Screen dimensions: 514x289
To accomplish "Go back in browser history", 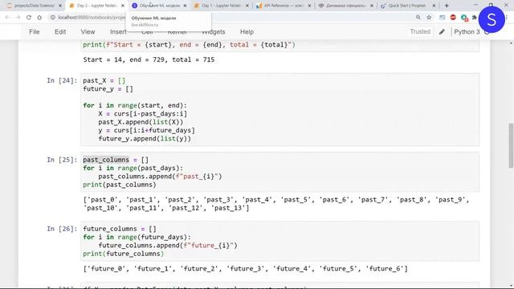I will tap(7, 18).
